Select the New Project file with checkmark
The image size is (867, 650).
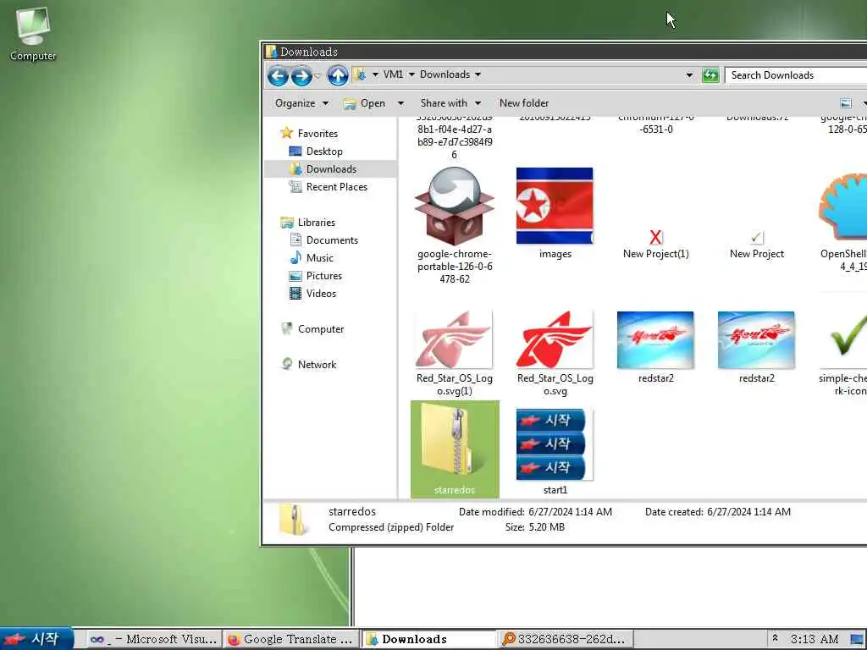coord(756,245)
